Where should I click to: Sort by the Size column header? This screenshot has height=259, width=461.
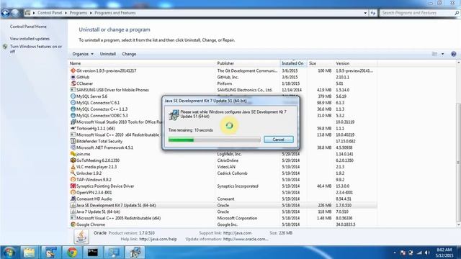click(320, 63)
